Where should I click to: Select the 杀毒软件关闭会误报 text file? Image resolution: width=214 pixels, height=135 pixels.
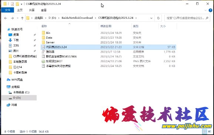click(58, 66)
